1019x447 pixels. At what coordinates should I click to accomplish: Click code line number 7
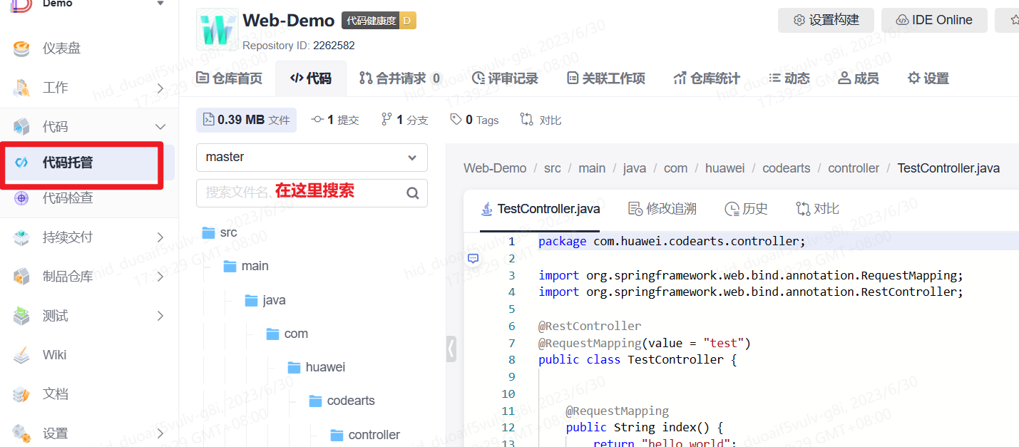pos(511,343)
